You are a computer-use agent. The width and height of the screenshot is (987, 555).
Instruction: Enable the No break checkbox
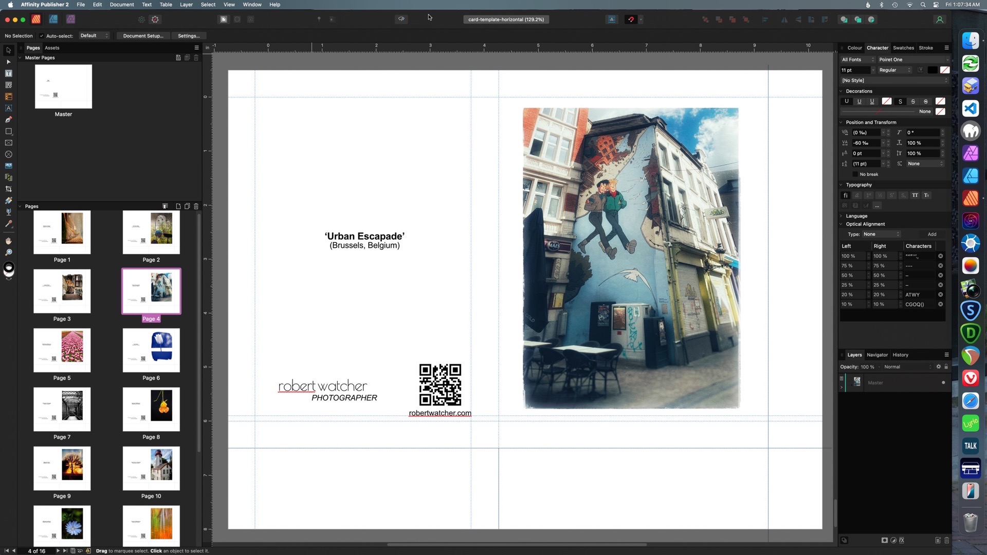coord(855,175)
